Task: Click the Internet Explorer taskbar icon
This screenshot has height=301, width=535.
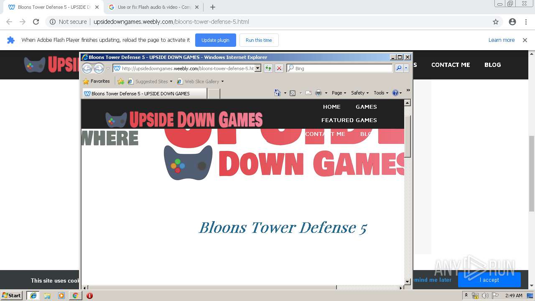Action: coord(33,296)
